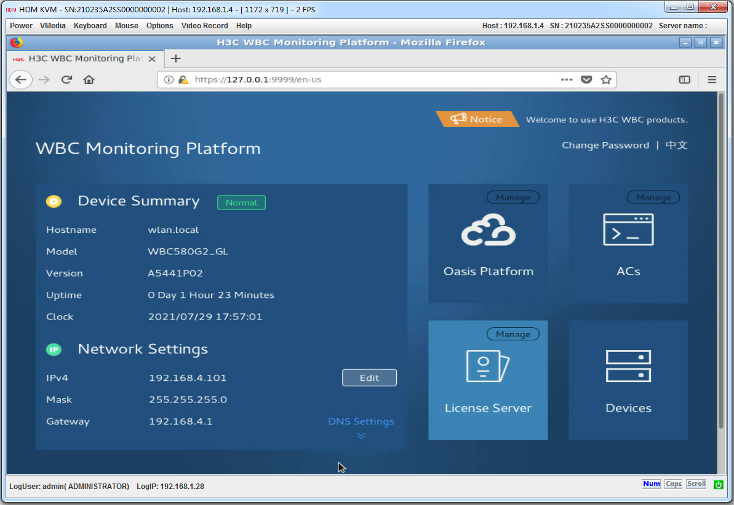Click the LogUser admin status text
Viewport: 734px width, 505px height.
(70, 487)
